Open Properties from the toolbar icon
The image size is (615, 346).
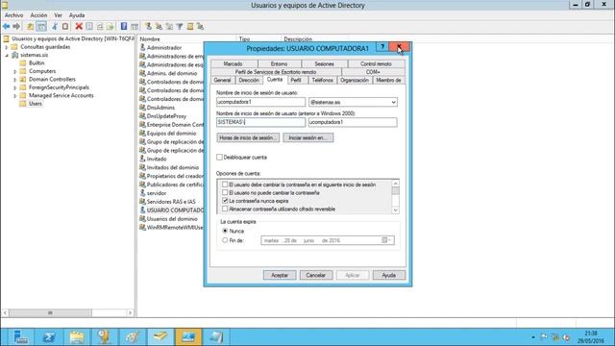click(89, 26)
